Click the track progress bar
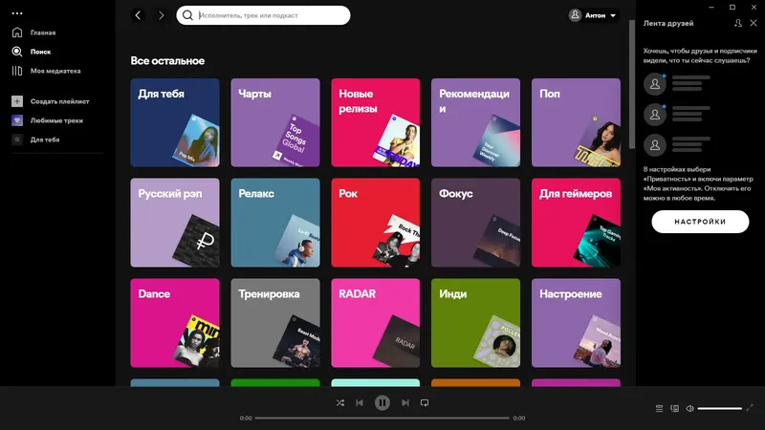Image resolution: width=765 pixels, height=430 pixels. [x=382, y=418]
